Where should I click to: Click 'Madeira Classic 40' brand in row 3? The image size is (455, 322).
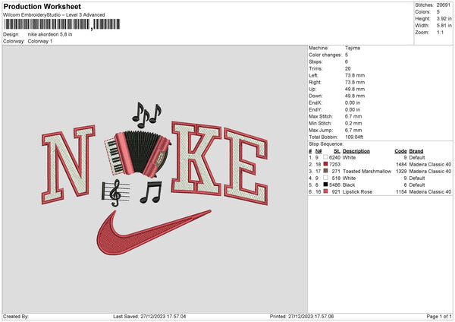430,171
